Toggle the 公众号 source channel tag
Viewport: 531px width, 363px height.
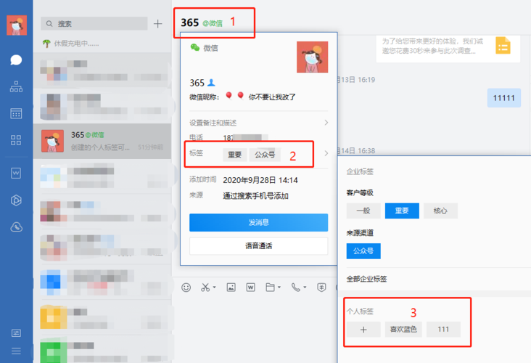click(x=363, y=251)
